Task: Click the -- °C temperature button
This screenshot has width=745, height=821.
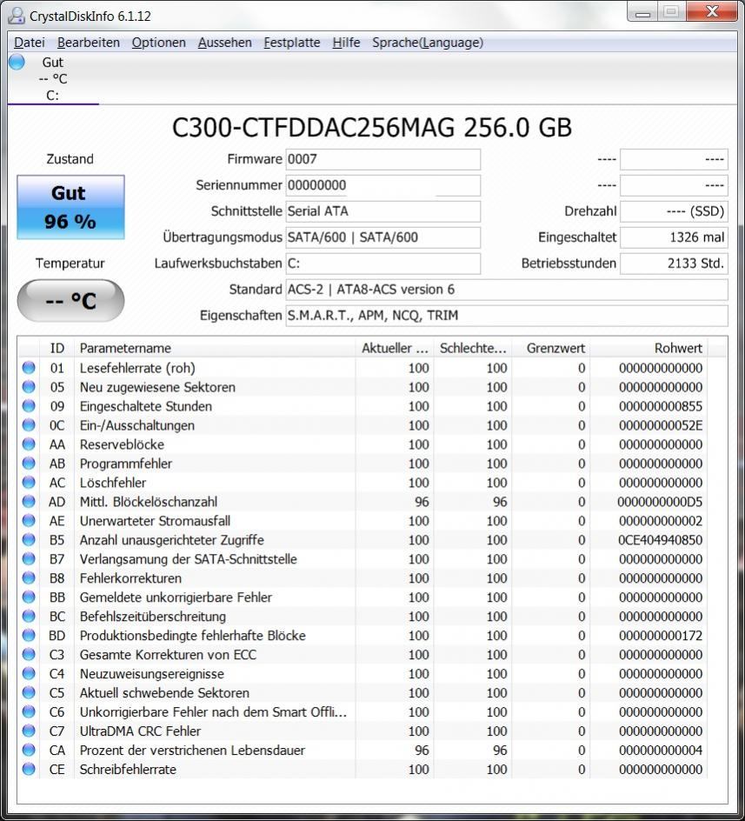Action: point(70,301)
